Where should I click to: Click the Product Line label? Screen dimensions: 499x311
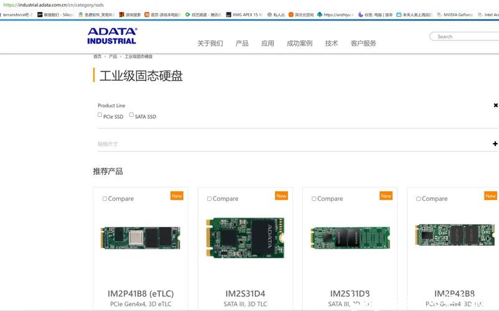tap(111, 105)
